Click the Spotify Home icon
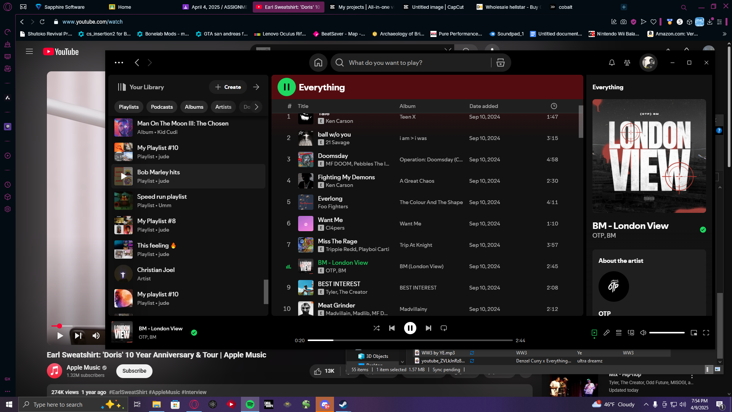This screenshot has height=412, width=732. (318, 63)
